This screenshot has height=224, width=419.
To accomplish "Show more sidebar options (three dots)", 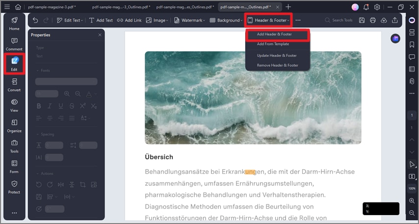I will [14, 213].
